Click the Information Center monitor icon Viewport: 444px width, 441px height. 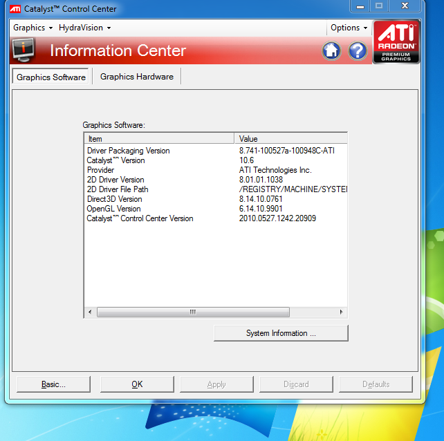pos(24,50)
